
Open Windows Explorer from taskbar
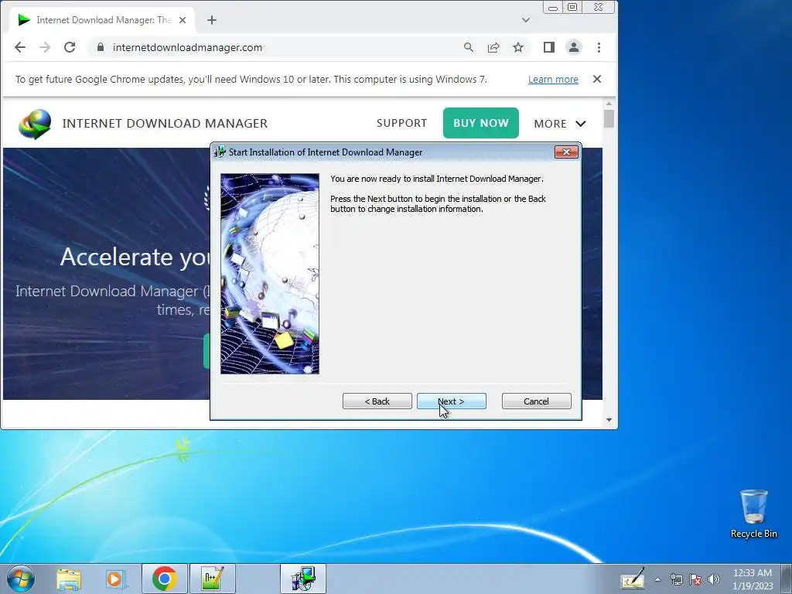(69, 579)
